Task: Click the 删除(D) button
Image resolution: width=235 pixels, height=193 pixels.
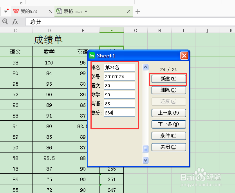Action: pos(168,90)
